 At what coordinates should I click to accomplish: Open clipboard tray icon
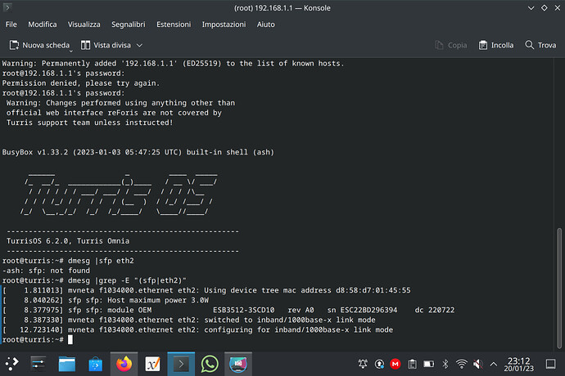coord(412,364)
